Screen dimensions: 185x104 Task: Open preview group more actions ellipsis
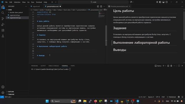tap(182, 6)
